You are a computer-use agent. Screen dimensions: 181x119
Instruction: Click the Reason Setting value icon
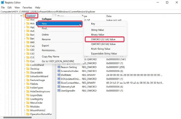59,67
